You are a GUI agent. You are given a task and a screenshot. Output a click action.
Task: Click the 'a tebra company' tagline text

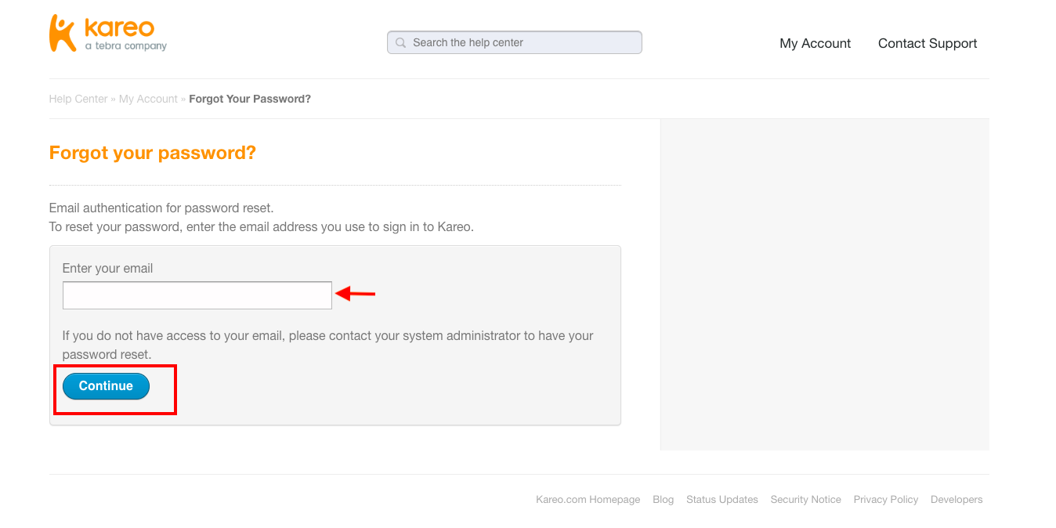126,46
